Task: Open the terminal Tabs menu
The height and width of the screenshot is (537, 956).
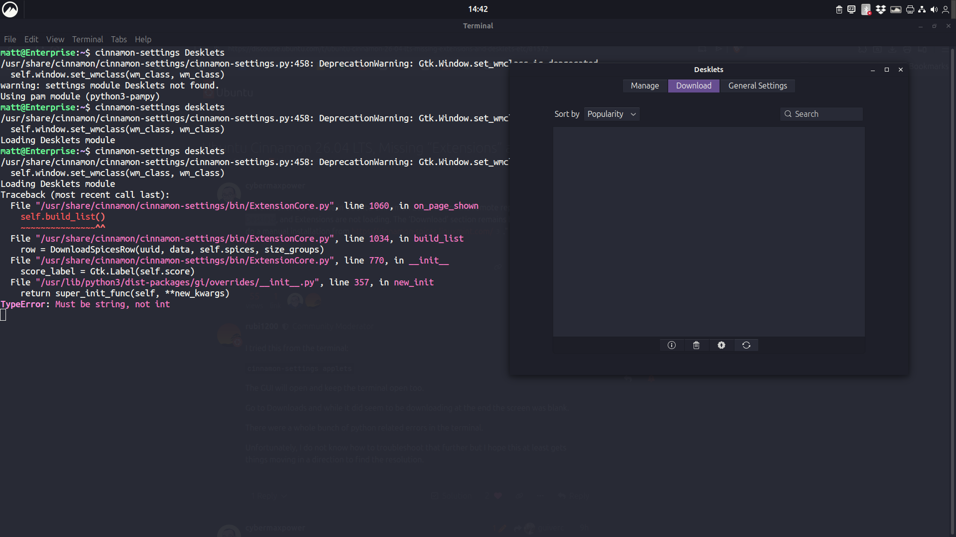Action: click(119, 39)
